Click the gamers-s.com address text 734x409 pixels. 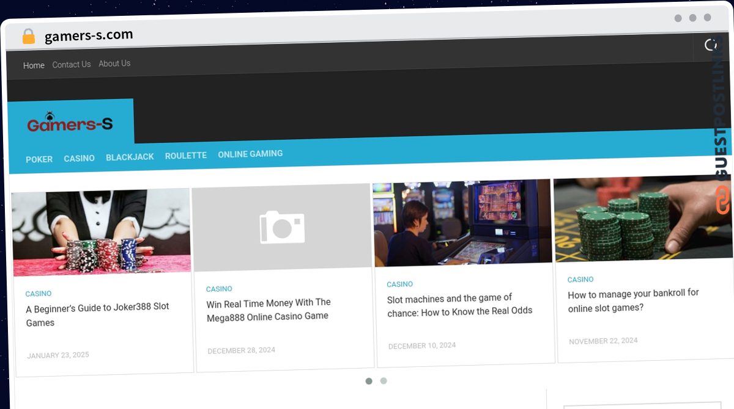pyautogui.click(x=89, y=36)
